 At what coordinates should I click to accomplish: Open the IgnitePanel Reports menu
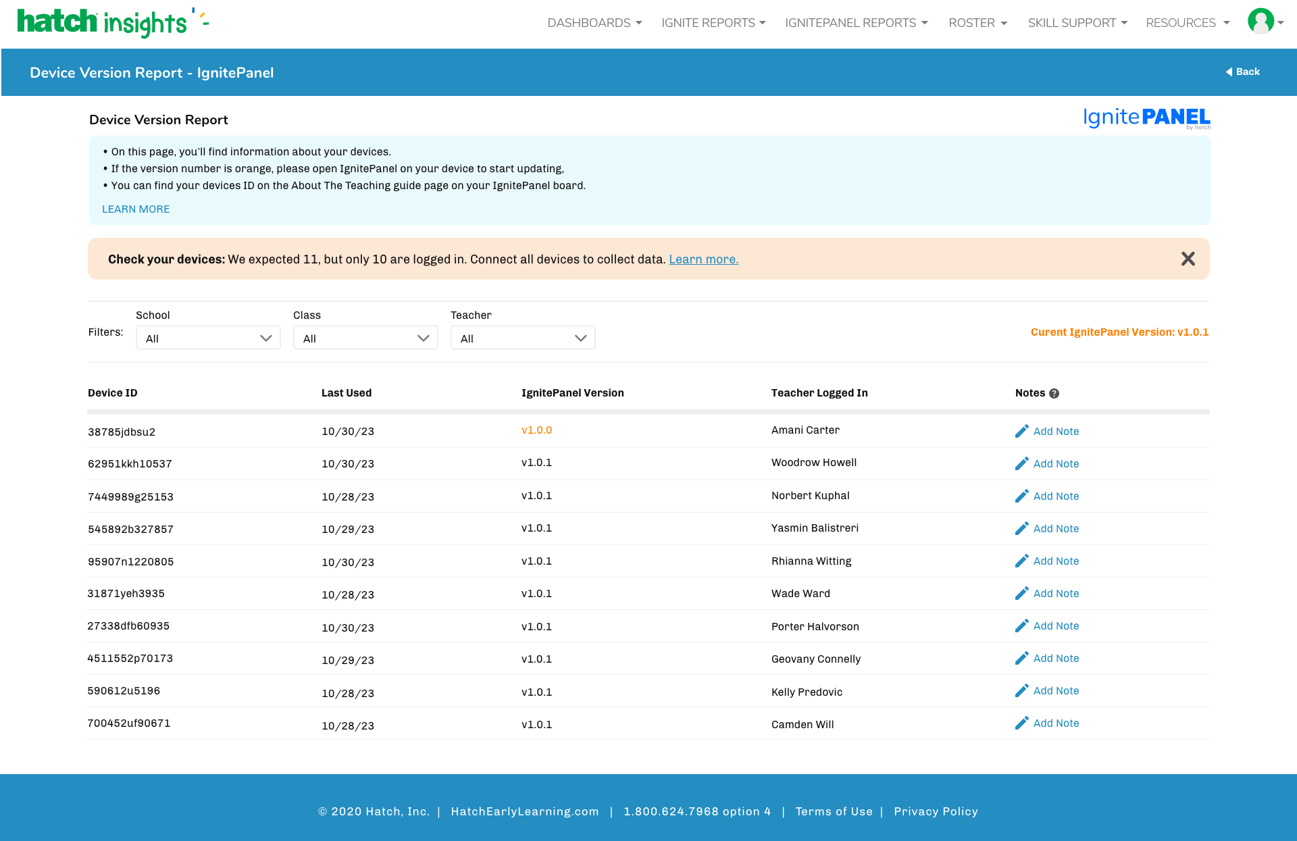(857, 23)
